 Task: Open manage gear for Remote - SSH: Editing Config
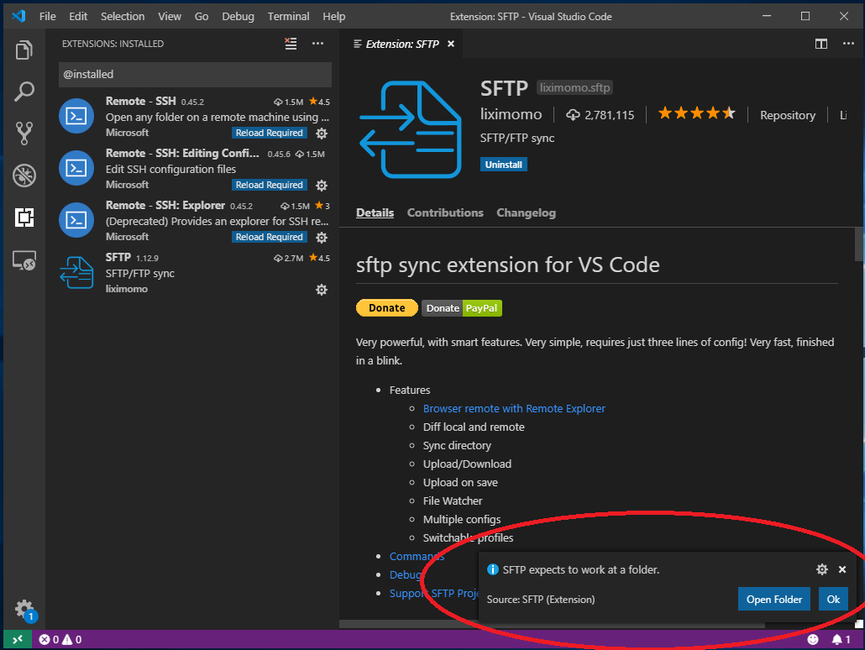click(322, 186)
